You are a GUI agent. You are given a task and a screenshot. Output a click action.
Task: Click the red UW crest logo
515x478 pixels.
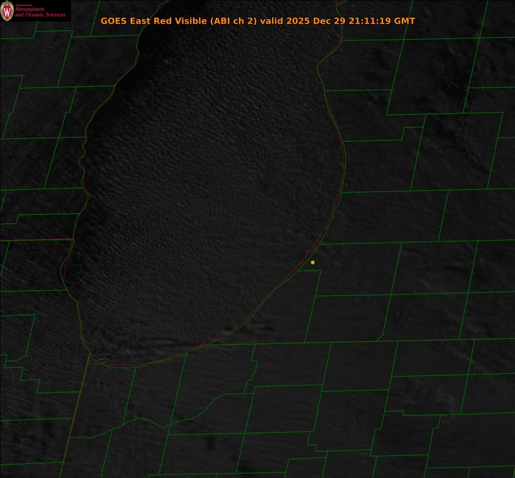(x=7, y=11)
